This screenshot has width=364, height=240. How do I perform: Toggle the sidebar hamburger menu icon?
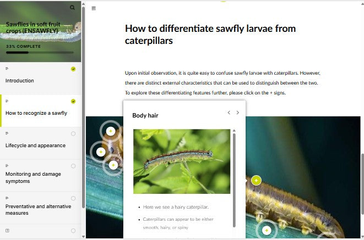click(x=94, y=8)
